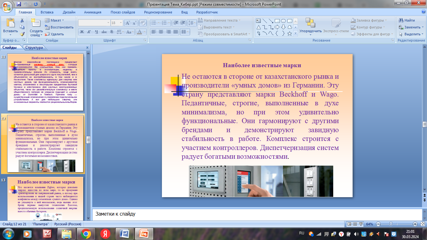Click the decrease list level icon
The width and height of the screenshot is (427, 240).
tap(175, 23)
